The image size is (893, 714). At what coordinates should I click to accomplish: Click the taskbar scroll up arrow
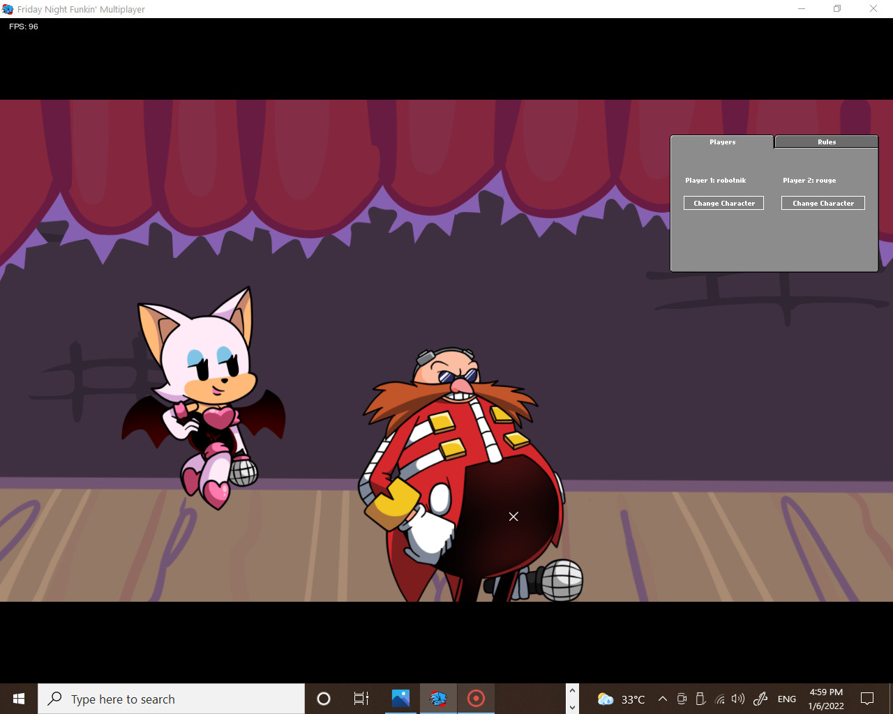[x=571, y=689]
